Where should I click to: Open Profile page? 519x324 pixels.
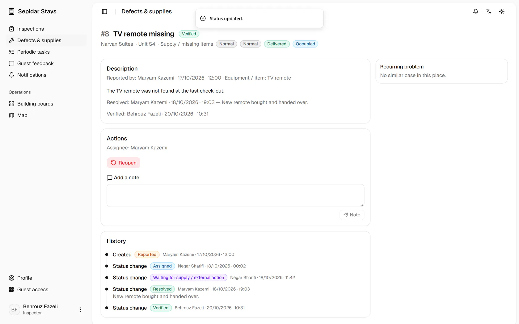coord(46,278)
